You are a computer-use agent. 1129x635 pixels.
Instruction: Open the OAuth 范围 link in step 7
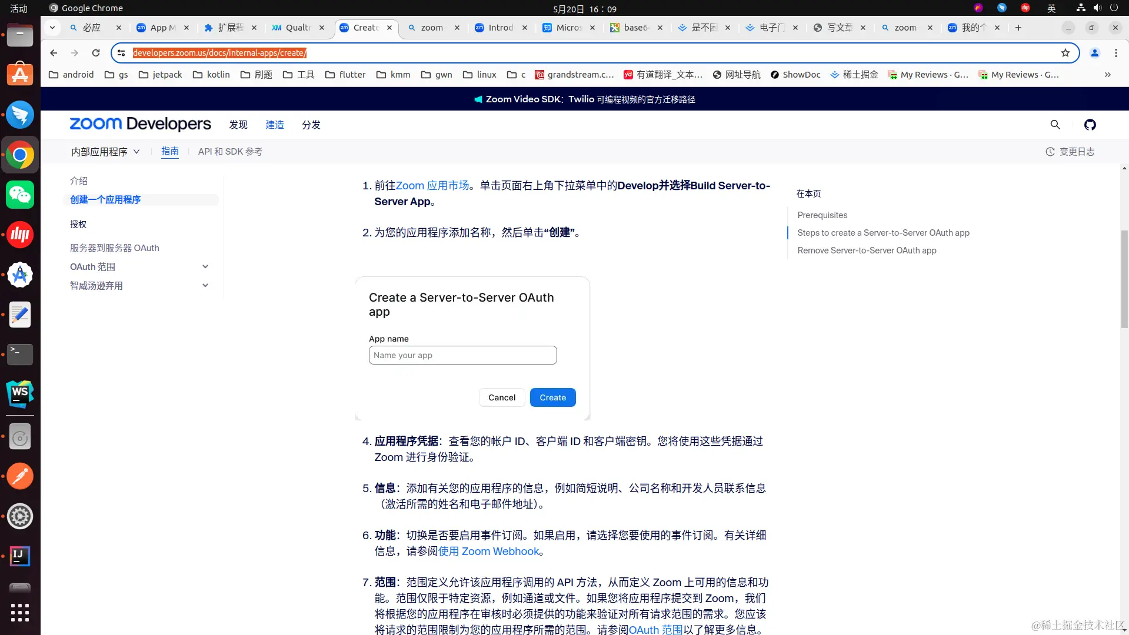pyautogui.click(x=656, y=630)
